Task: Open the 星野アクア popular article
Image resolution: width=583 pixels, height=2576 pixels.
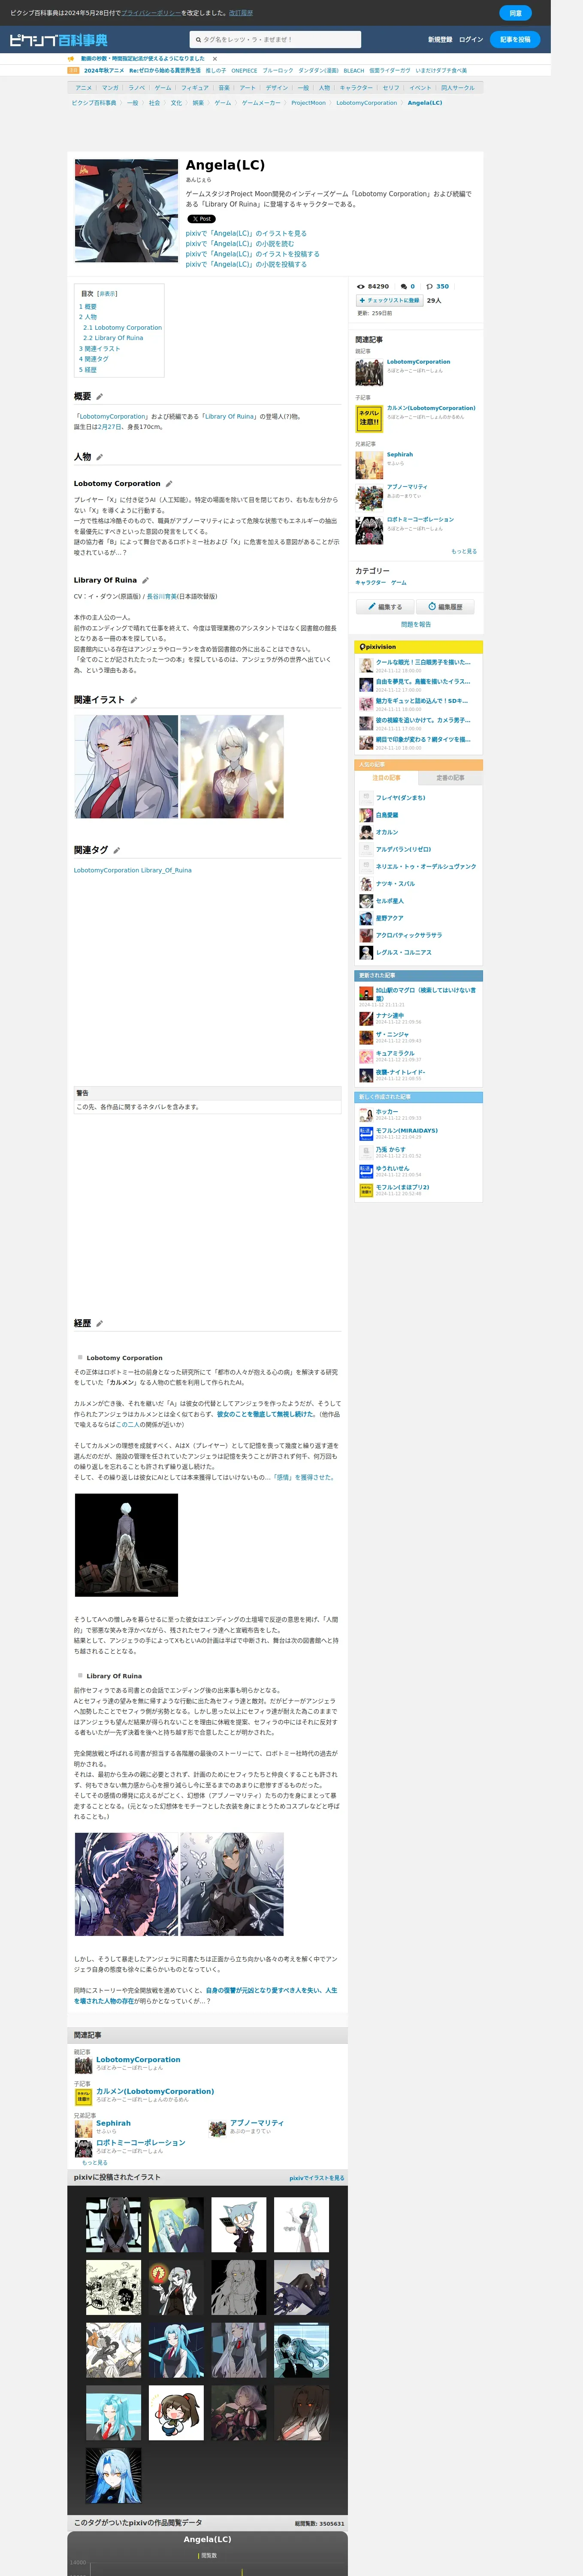Action: (x=389, y=918)
